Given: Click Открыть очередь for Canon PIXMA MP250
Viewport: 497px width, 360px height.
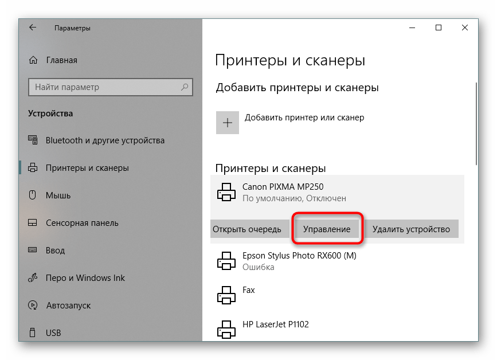Looking at the screenshot, I should pos(249,228).
